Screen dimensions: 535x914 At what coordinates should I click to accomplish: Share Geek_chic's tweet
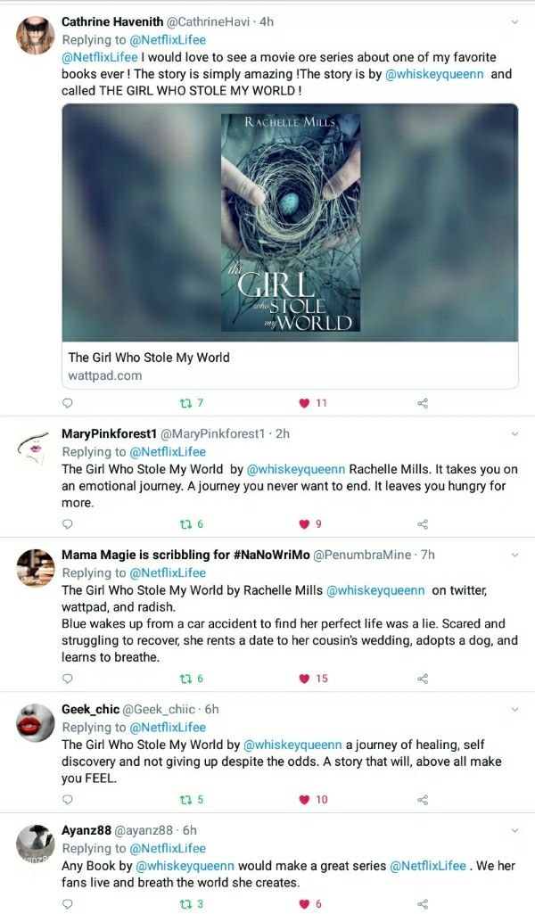pos(424,800)
